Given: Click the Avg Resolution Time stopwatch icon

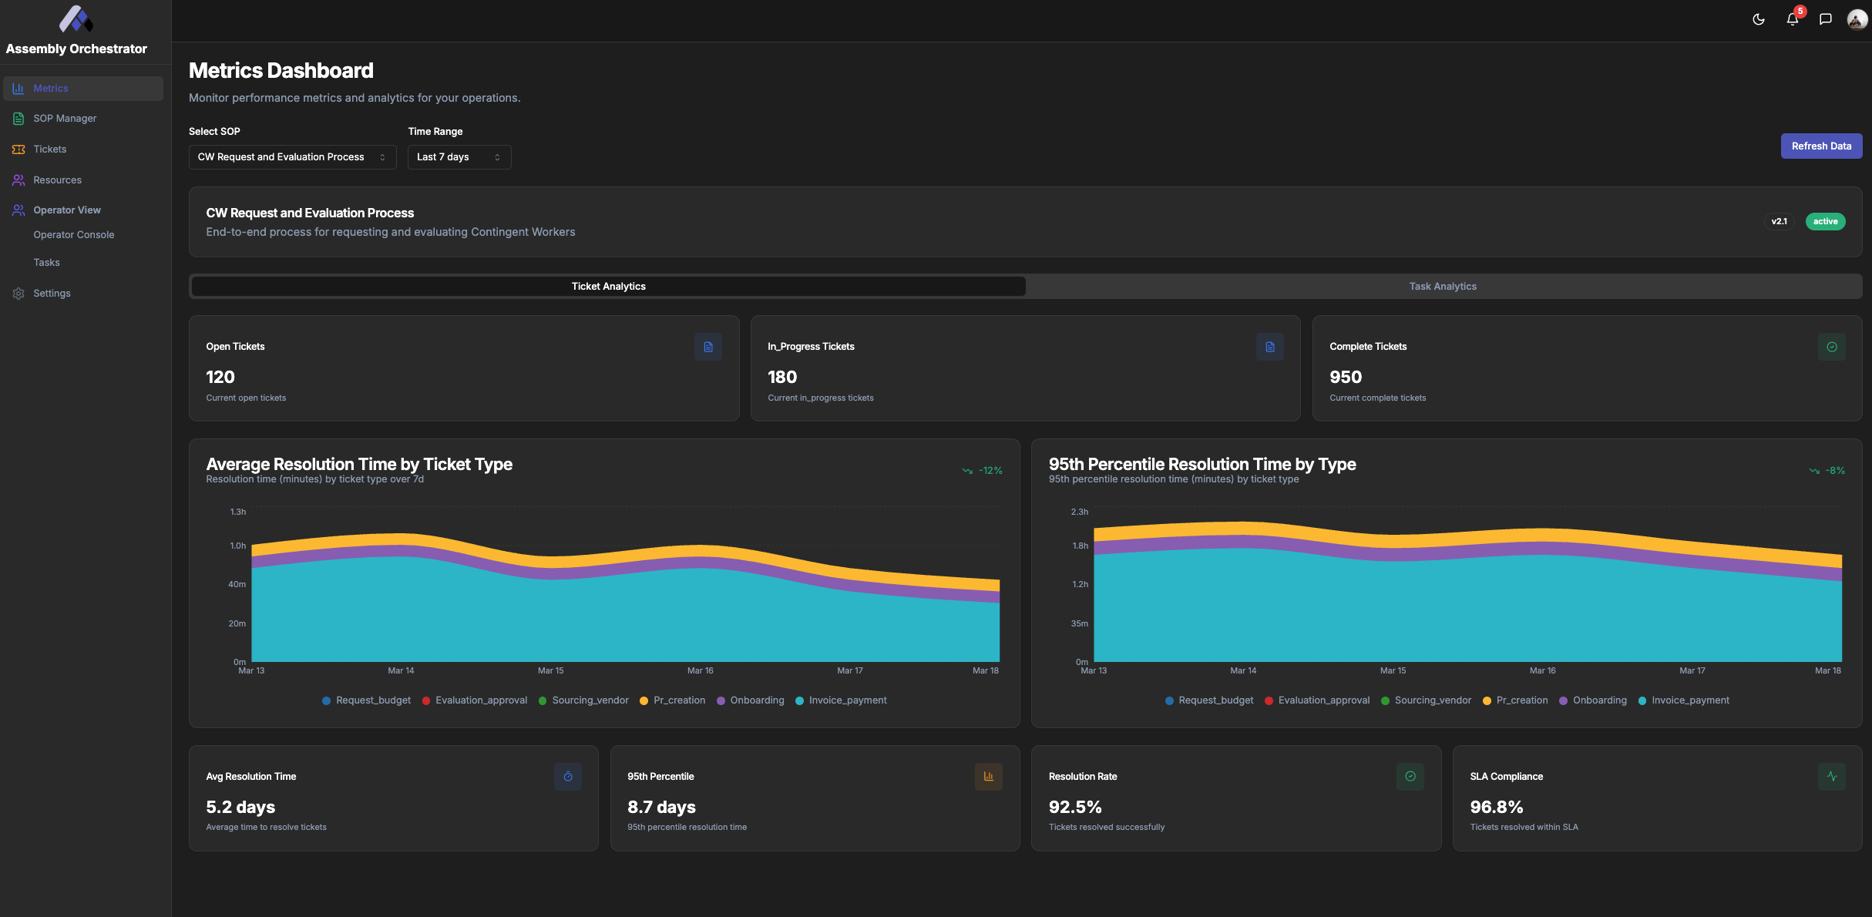Looking at the screenshot, I should [567, 777].
